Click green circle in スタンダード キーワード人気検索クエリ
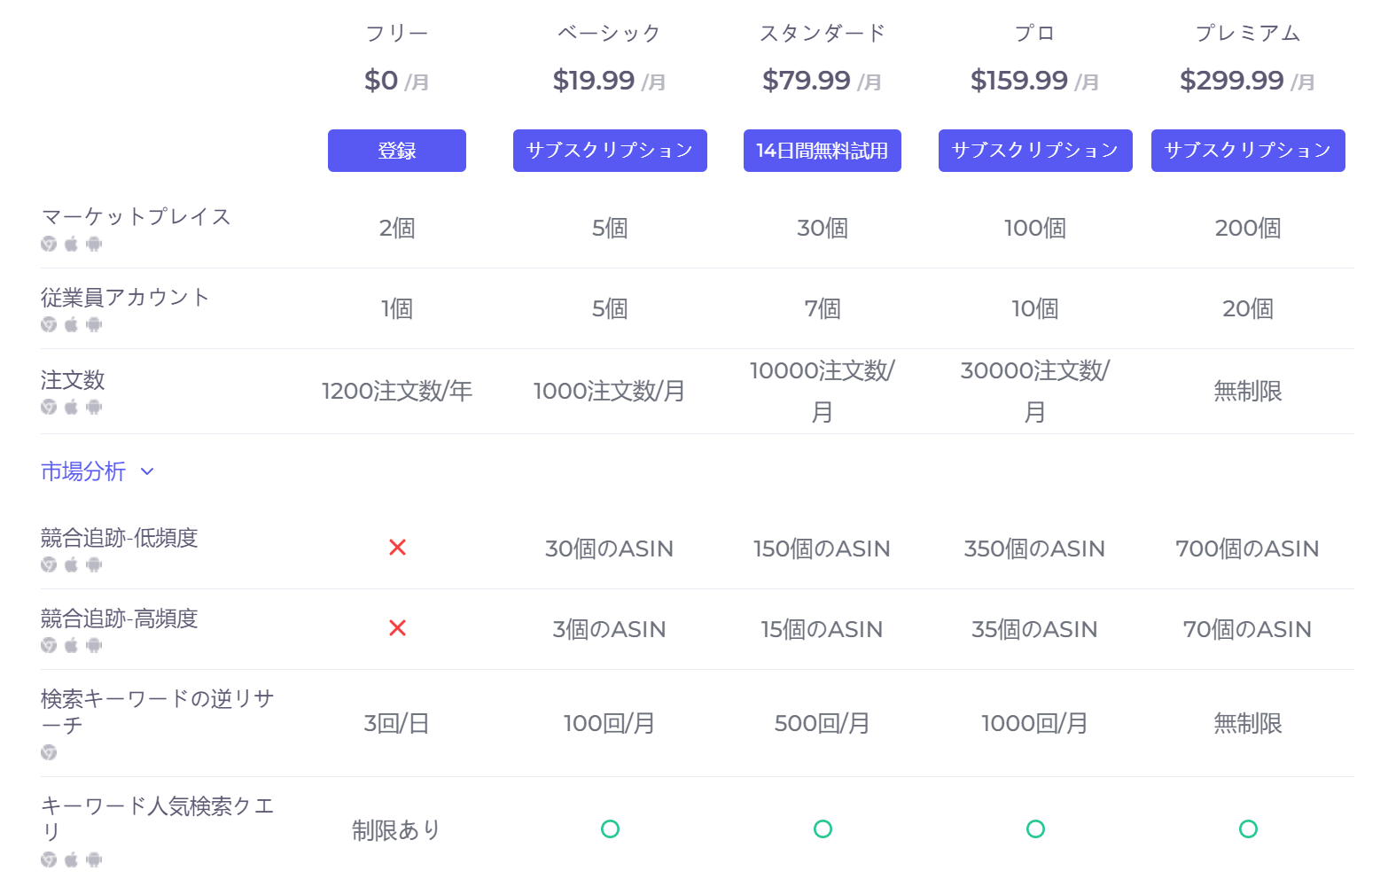Screen dimensions: 1388x879 823,828
